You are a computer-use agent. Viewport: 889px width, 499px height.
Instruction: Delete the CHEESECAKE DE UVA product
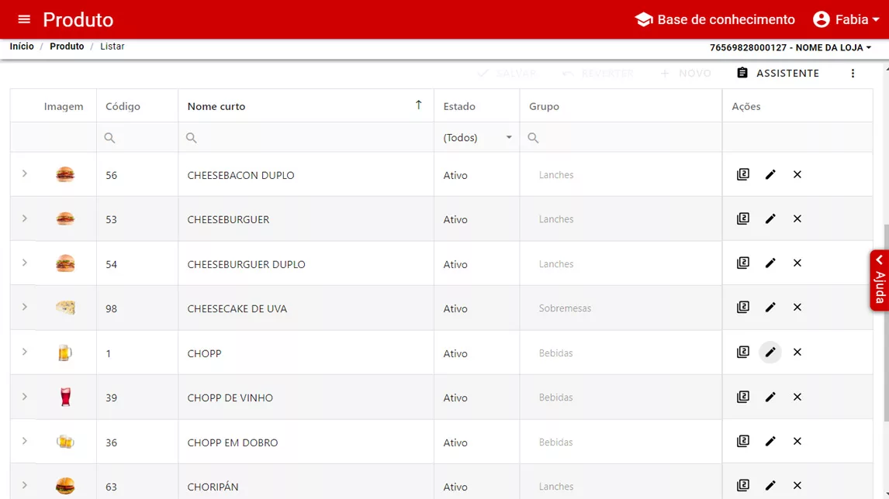click(x=797, y=307)
